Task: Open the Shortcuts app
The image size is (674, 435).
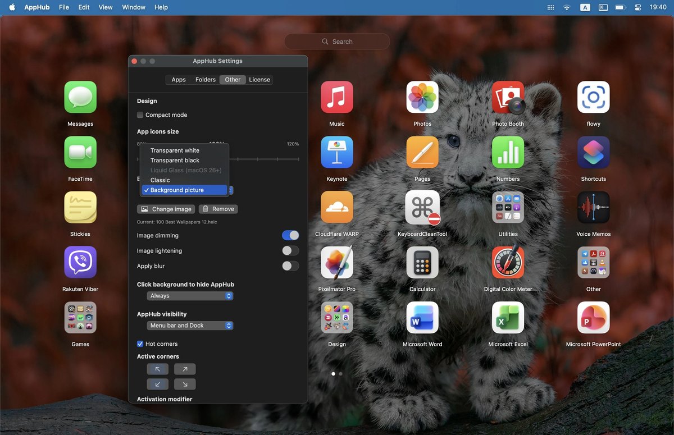Action: tap(593, 152)
